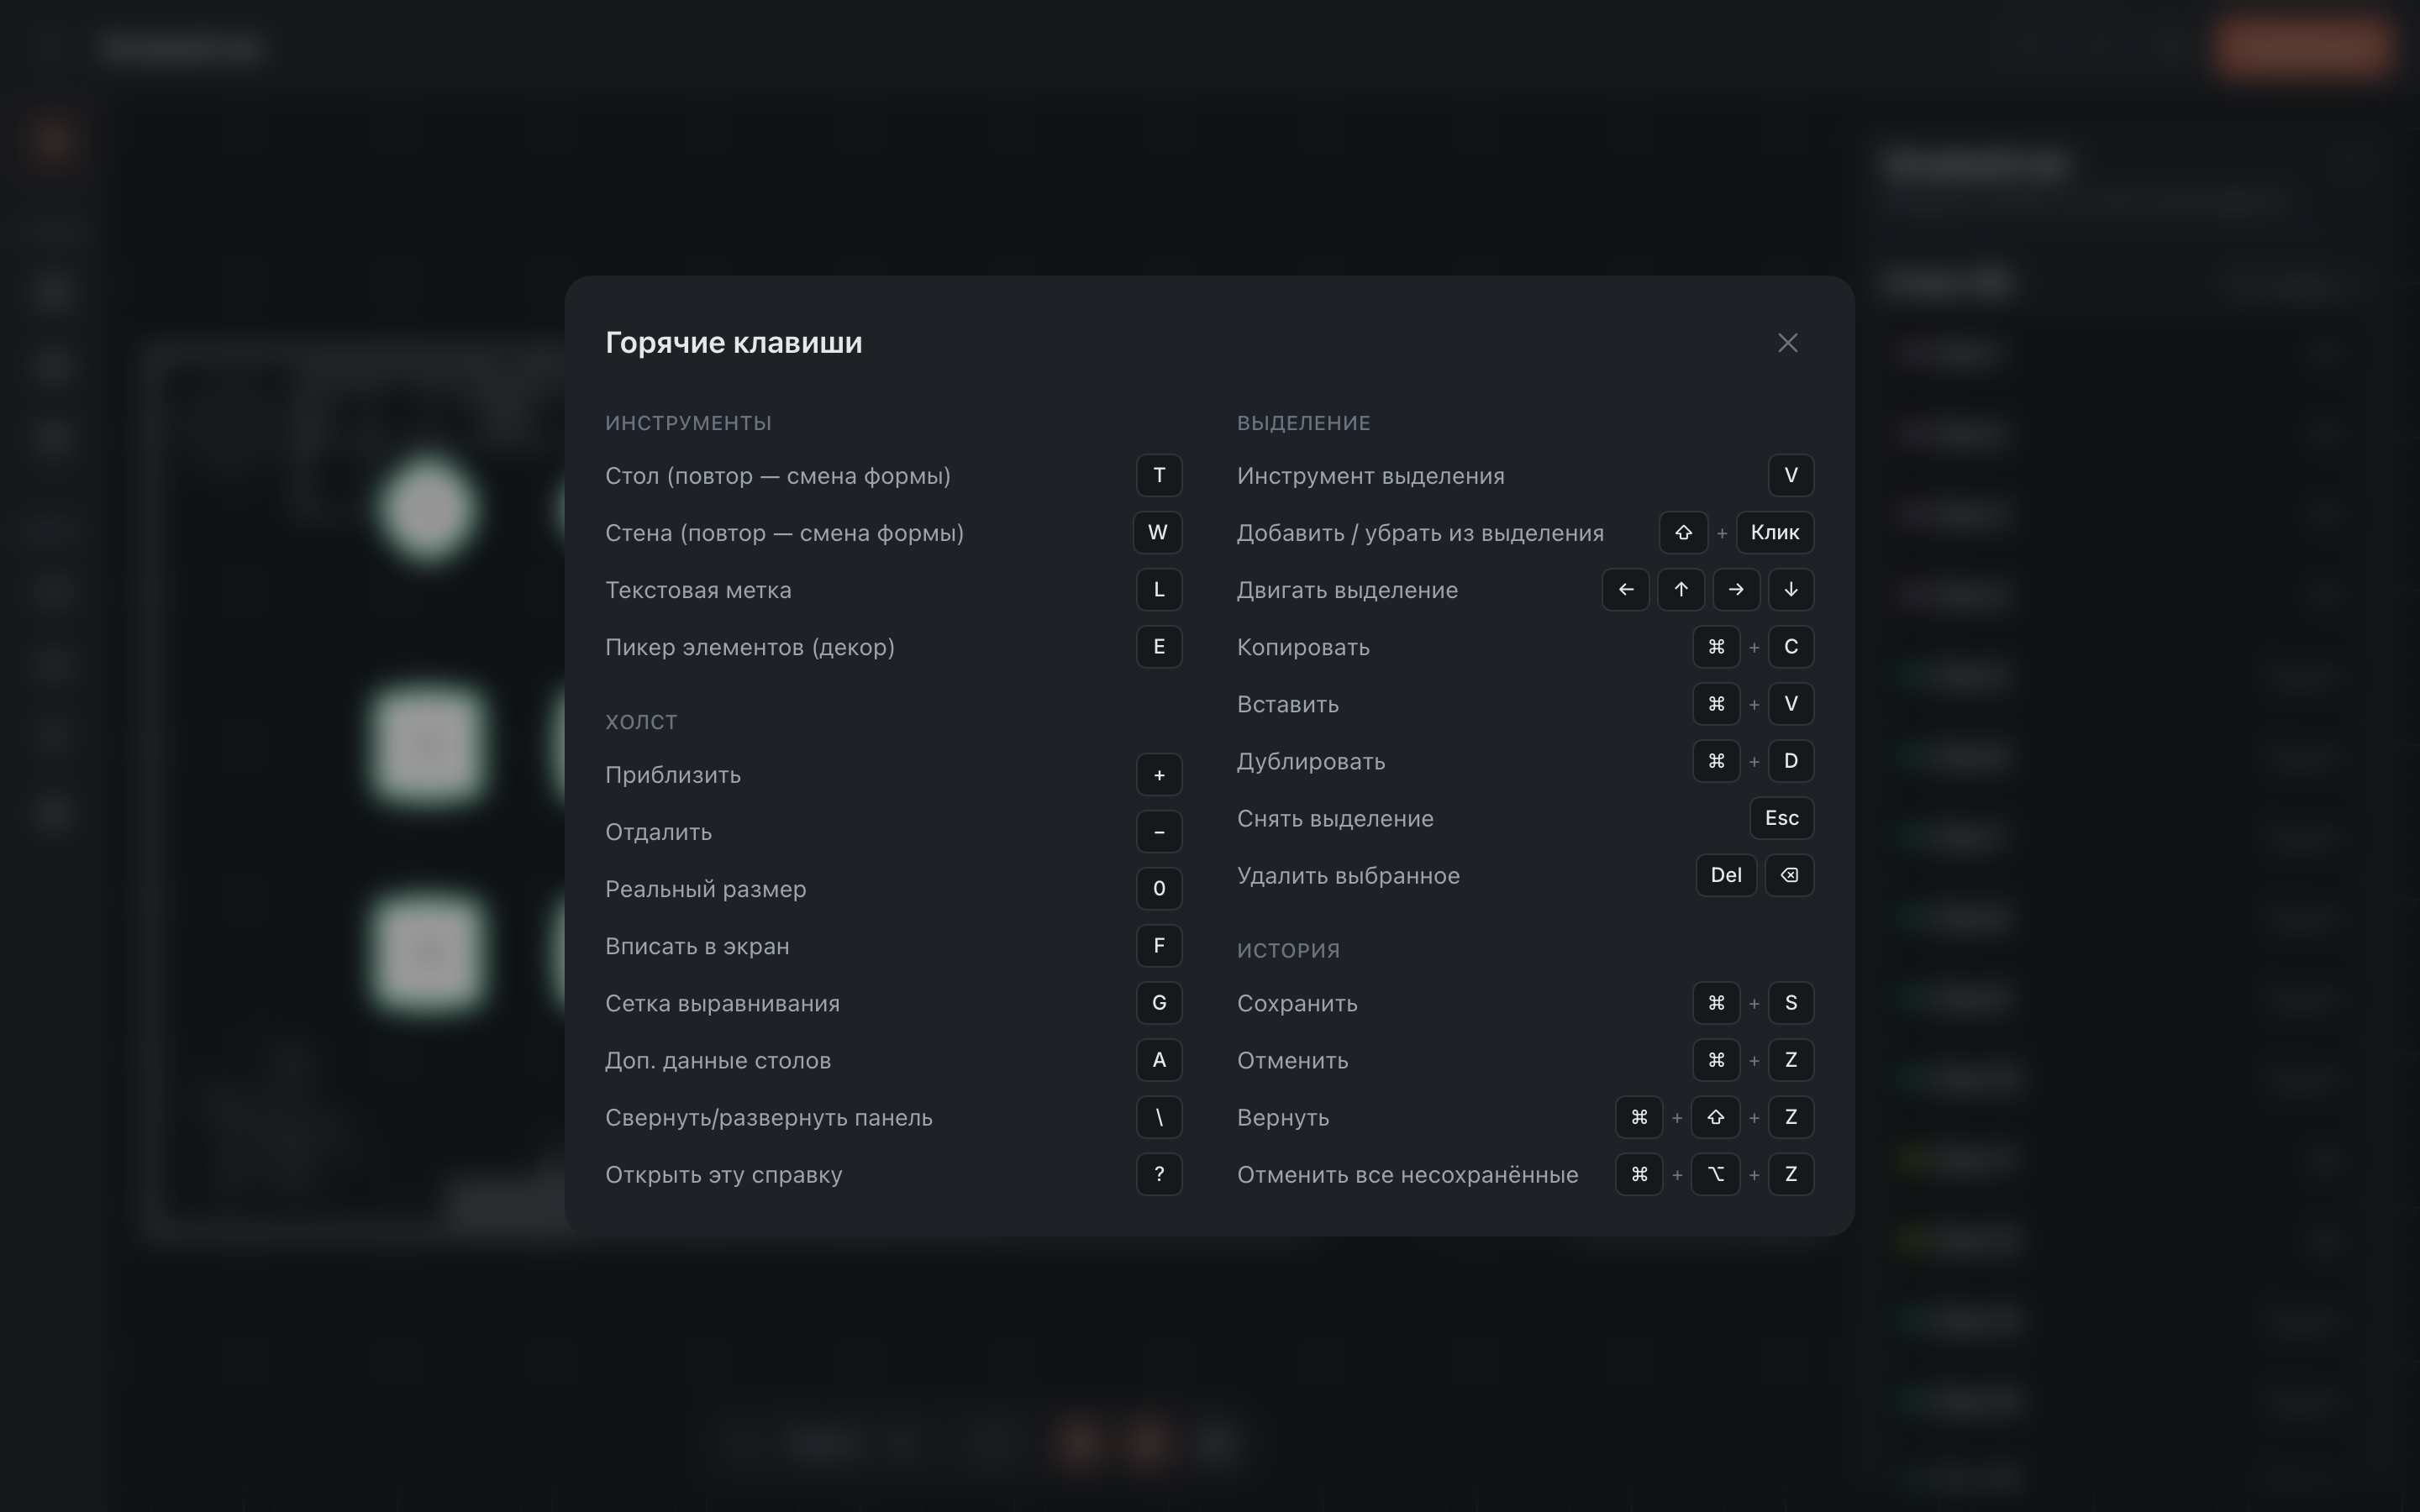Image resolution: width=2420 pixels, height=1512 pixels.
Task: Click the backslash key for Свернуть/развернуть панель
Action: [1159, 1117]
